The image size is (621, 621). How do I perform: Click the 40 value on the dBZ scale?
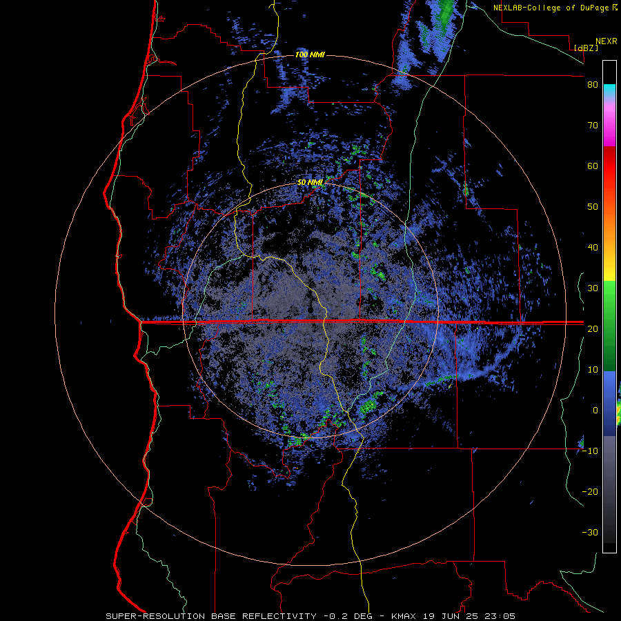coord(593,248)
